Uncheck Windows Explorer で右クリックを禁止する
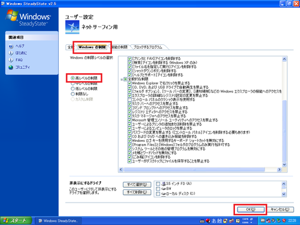Screen dimensions: 300x225 pyautogui.click(x=129, y=83)
